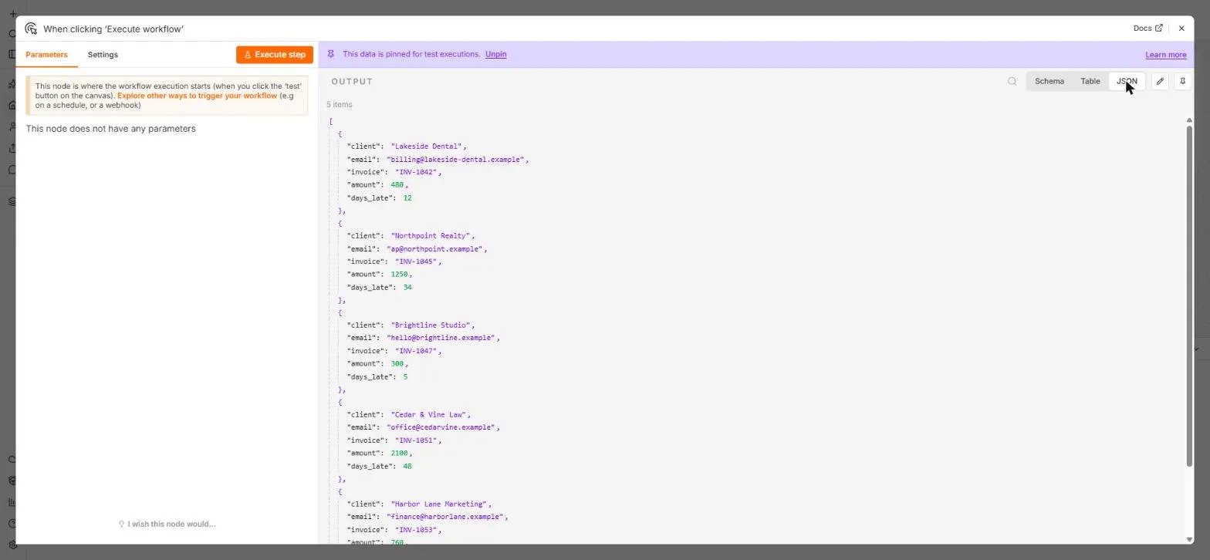1210x560 pixels.
Task: Click "ap@northpoint.example" email value
Action: (434, 249)
